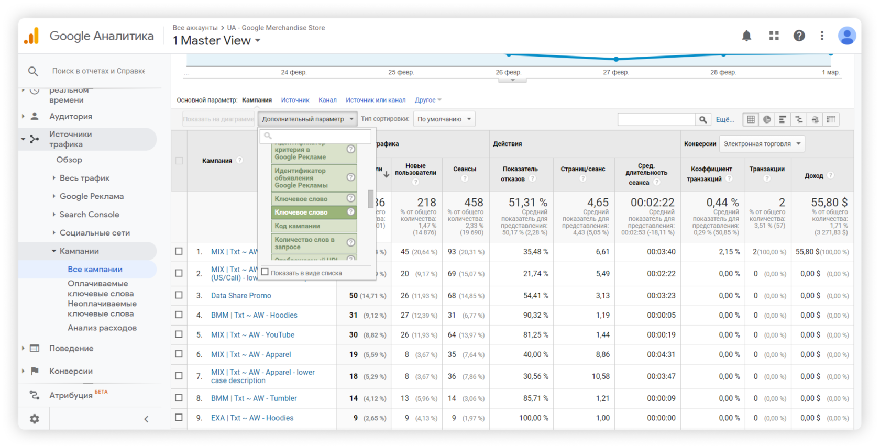Click the Conversions flag icon
This screenshot has width=880, height=448.
[35, 371]
